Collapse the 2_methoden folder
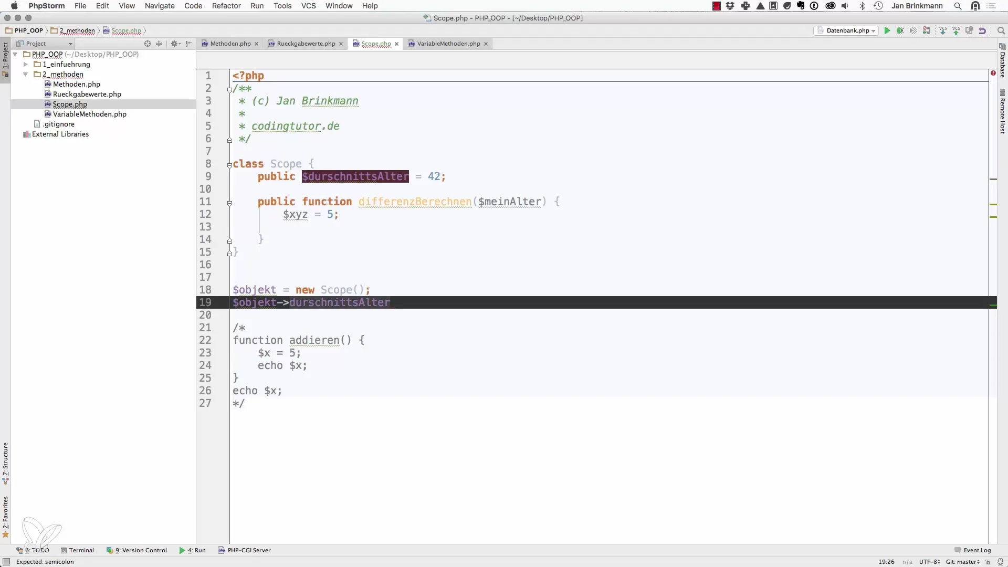The image size is (1008, 567). click(x=25, y=74)
